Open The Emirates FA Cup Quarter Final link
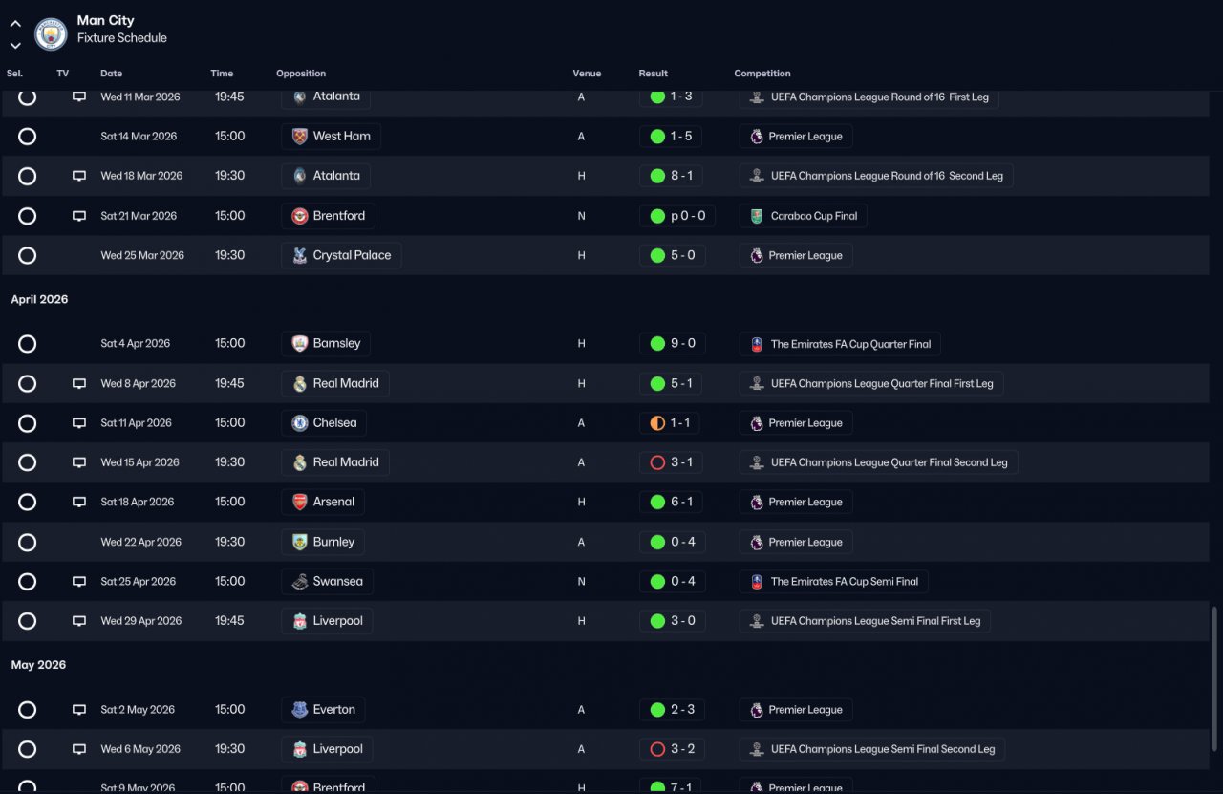 (x=841, y=344)
